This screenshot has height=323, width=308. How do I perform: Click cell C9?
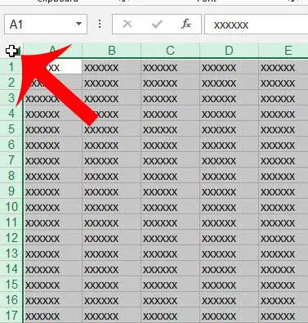point(170,191)
